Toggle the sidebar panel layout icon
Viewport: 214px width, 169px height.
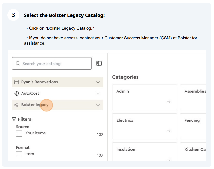pyautogui.click(x=99, y=64)
